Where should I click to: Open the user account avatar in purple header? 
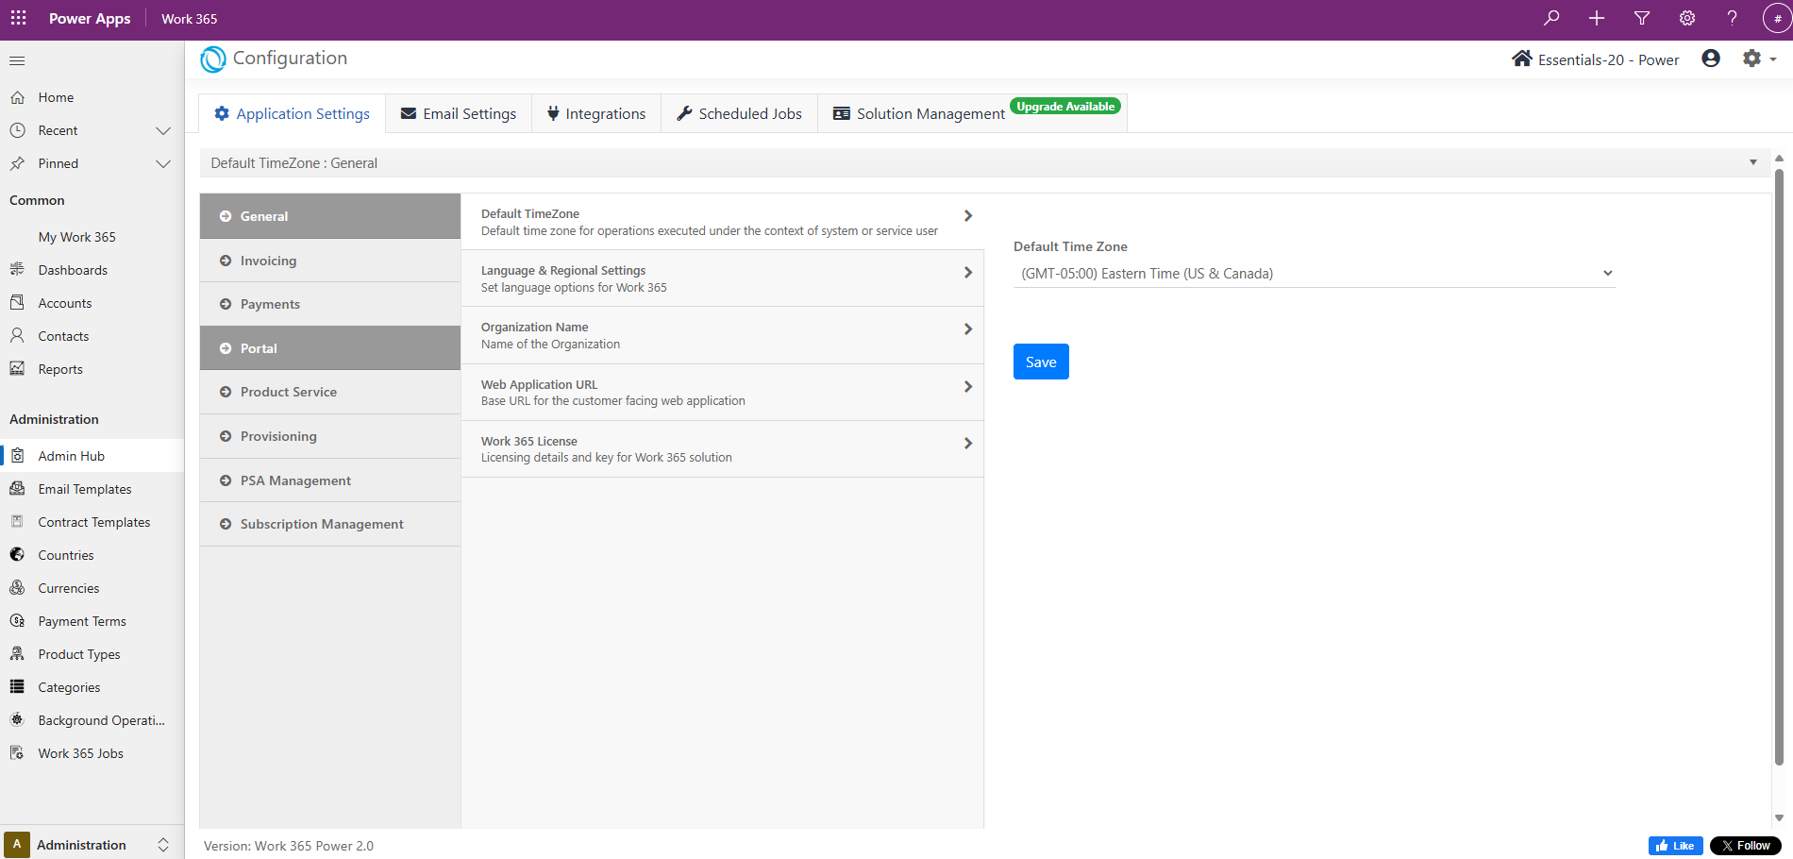1777,18
